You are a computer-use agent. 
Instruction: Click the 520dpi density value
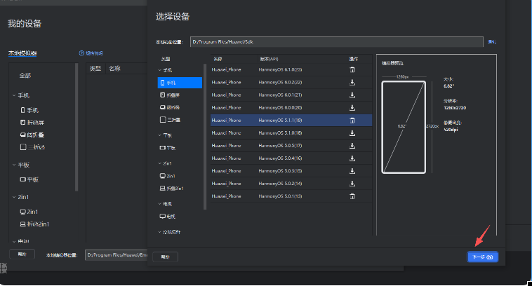(451, 130)
